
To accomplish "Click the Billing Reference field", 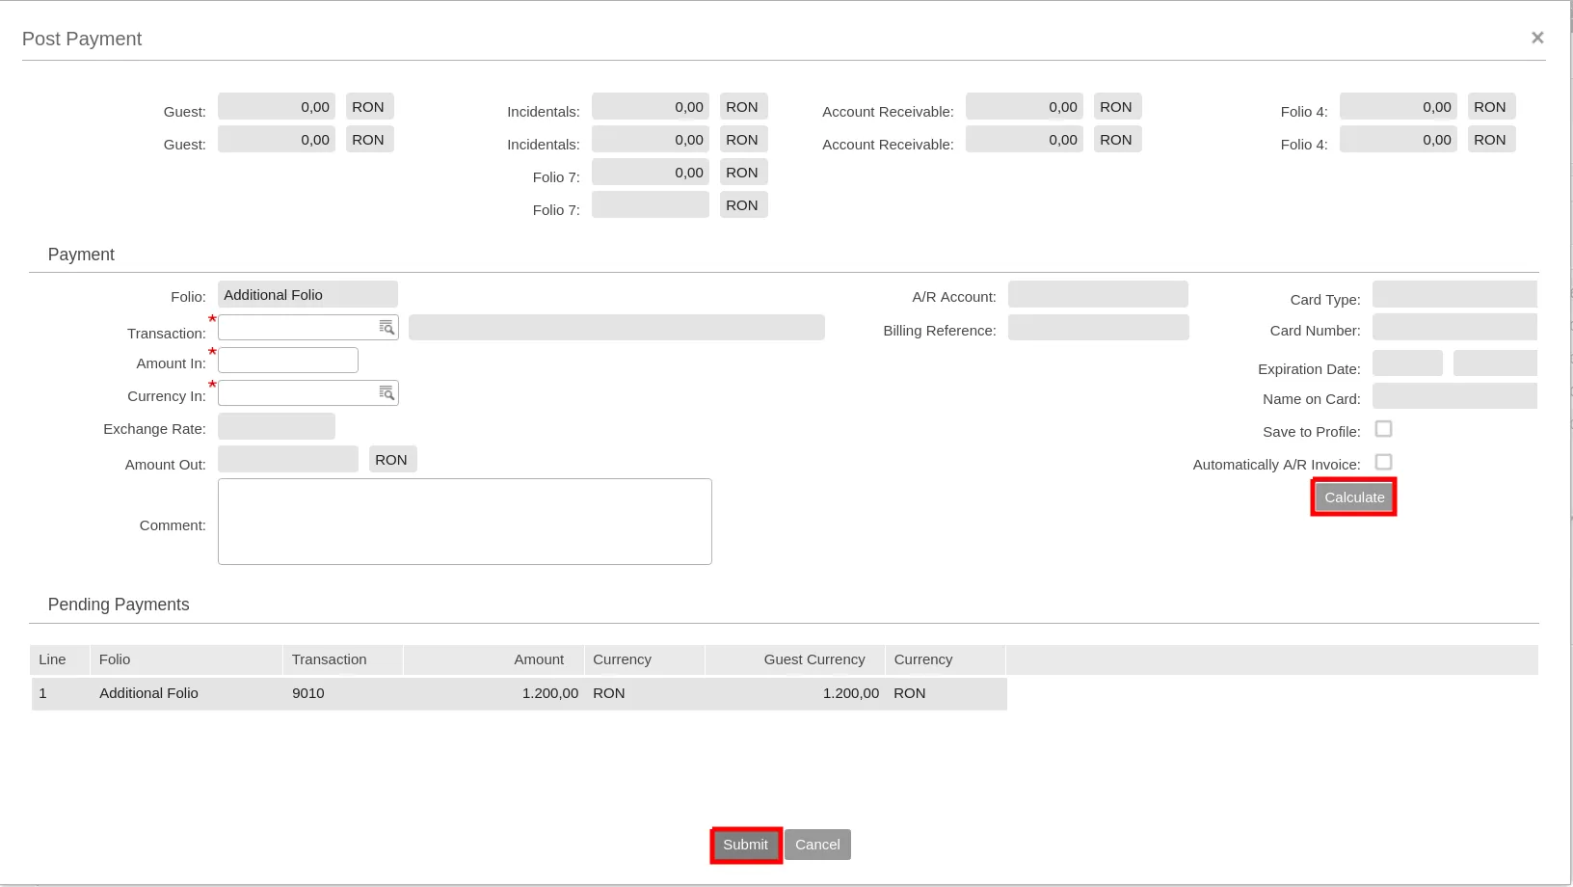I will pos(1098,328).
